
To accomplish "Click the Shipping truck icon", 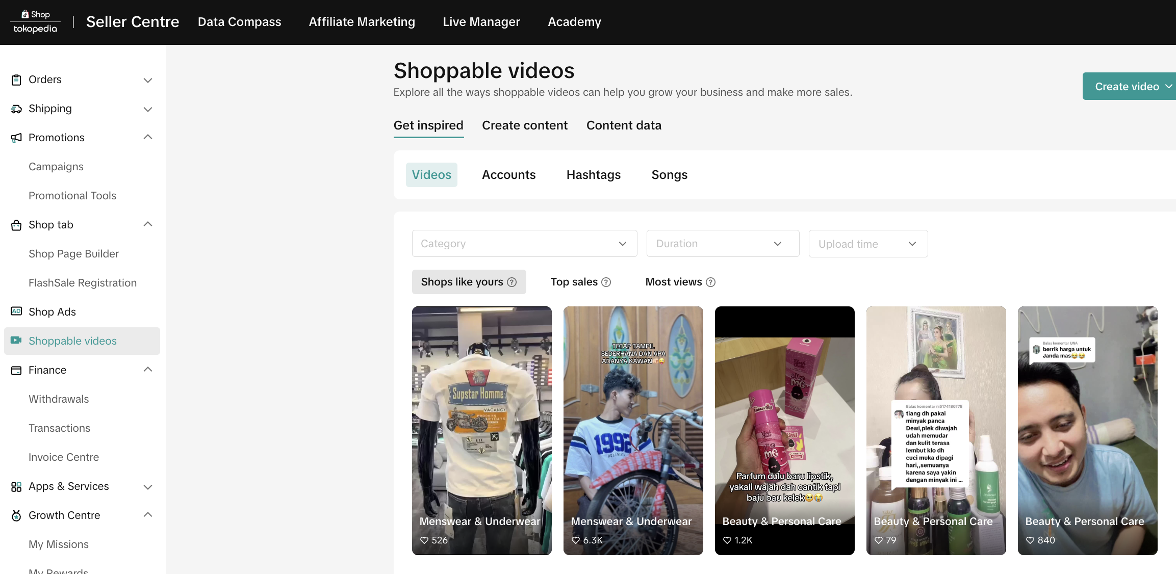I will (16, 109).
